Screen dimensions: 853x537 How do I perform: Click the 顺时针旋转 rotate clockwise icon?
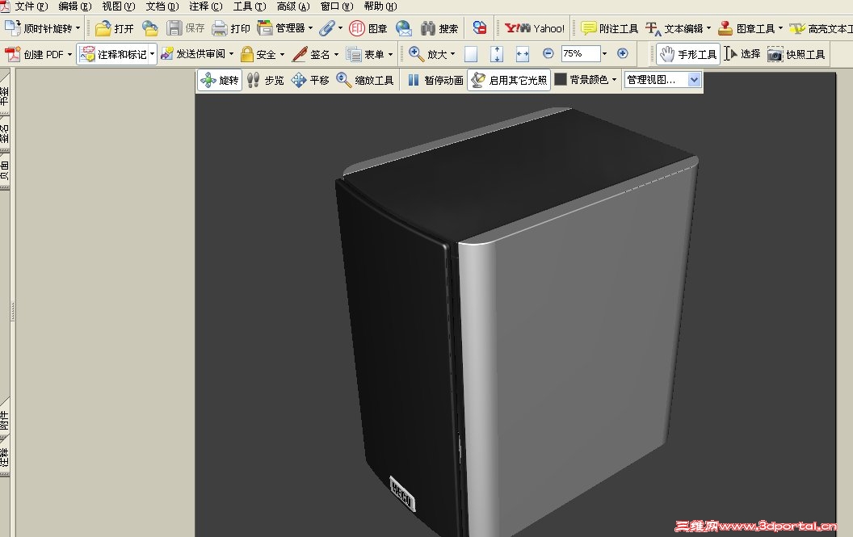point(12,27)
